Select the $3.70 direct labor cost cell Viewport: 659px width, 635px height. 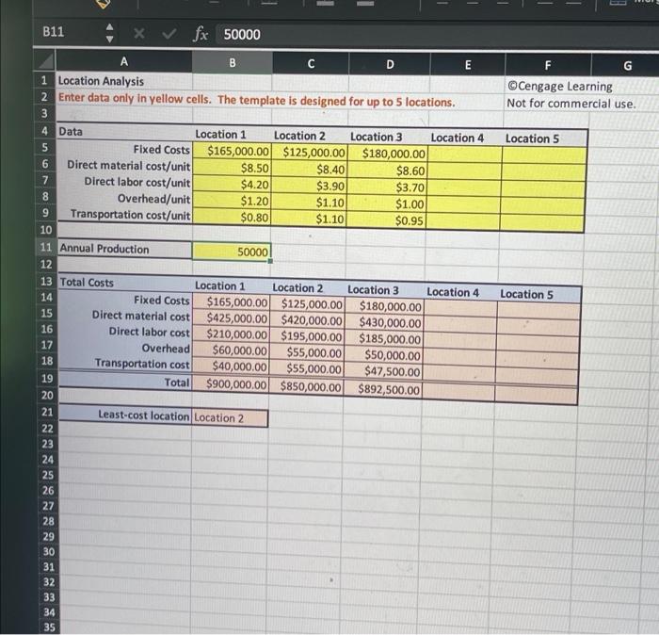[x=387, y=187]
